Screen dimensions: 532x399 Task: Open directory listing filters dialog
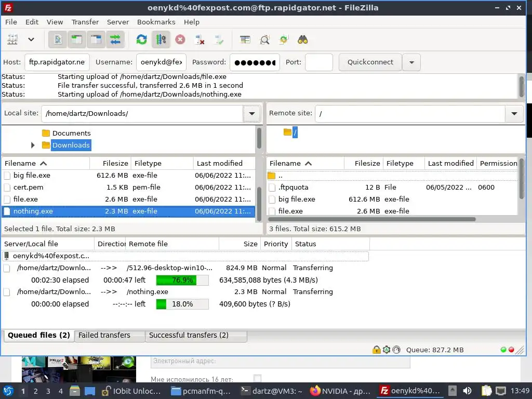pos(245,39)
